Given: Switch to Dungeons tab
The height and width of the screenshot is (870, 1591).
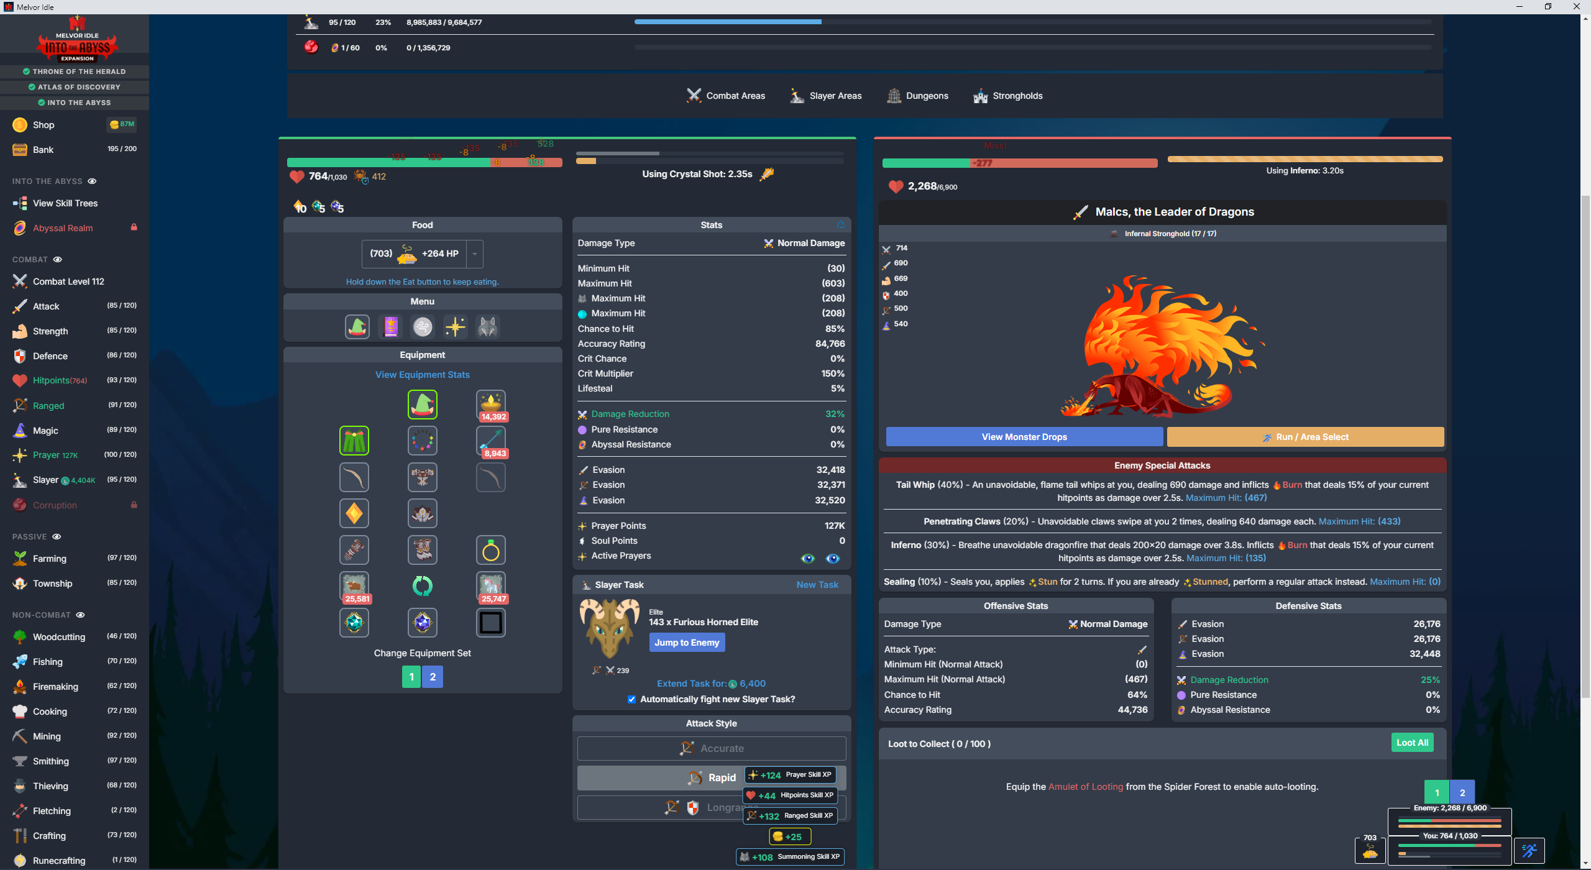Looking at the screenshot, I should pyautogui.click(x=917, y=96).
